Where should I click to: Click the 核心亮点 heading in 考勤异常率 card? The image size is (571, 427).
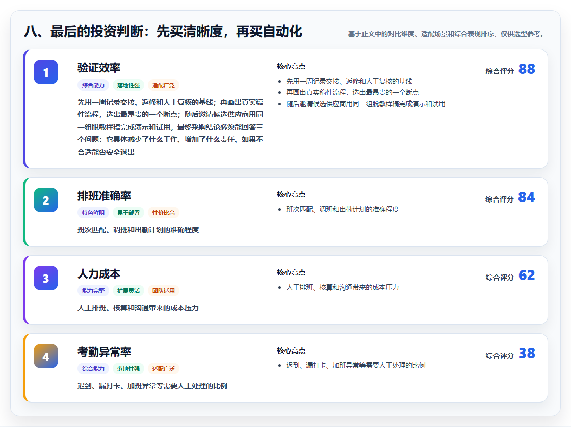(291, 350)
